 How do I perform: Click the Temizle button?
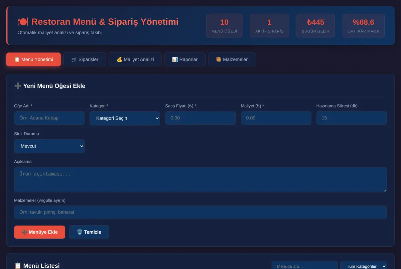point(89,232)
